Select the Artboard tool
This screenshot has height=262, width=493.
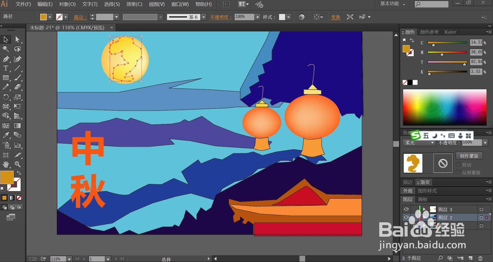pos(6,155)
